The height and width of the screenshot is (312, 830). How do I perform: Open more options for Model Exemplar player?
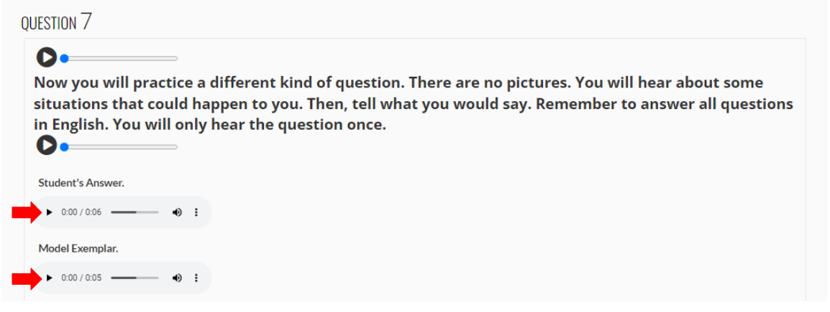[x=196, y=278]
